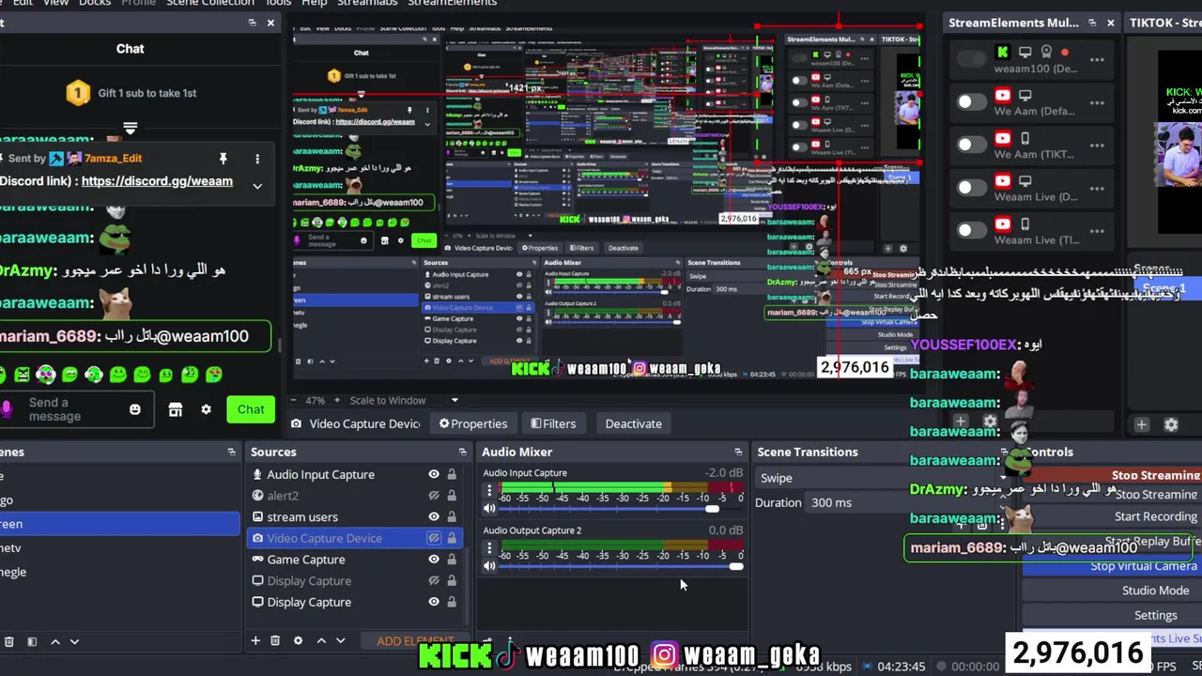Click green Chat send button
Image resolution: width=1202 pixels, height=676 pixels.
(x=251, y=409)
